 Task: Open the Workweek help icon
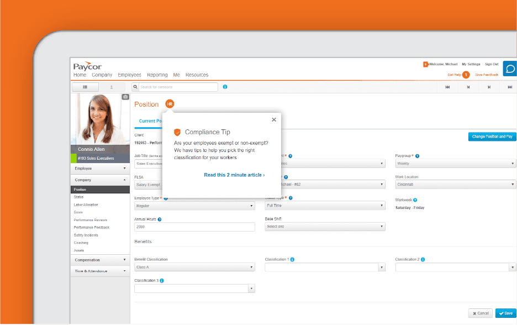point(415,200)
